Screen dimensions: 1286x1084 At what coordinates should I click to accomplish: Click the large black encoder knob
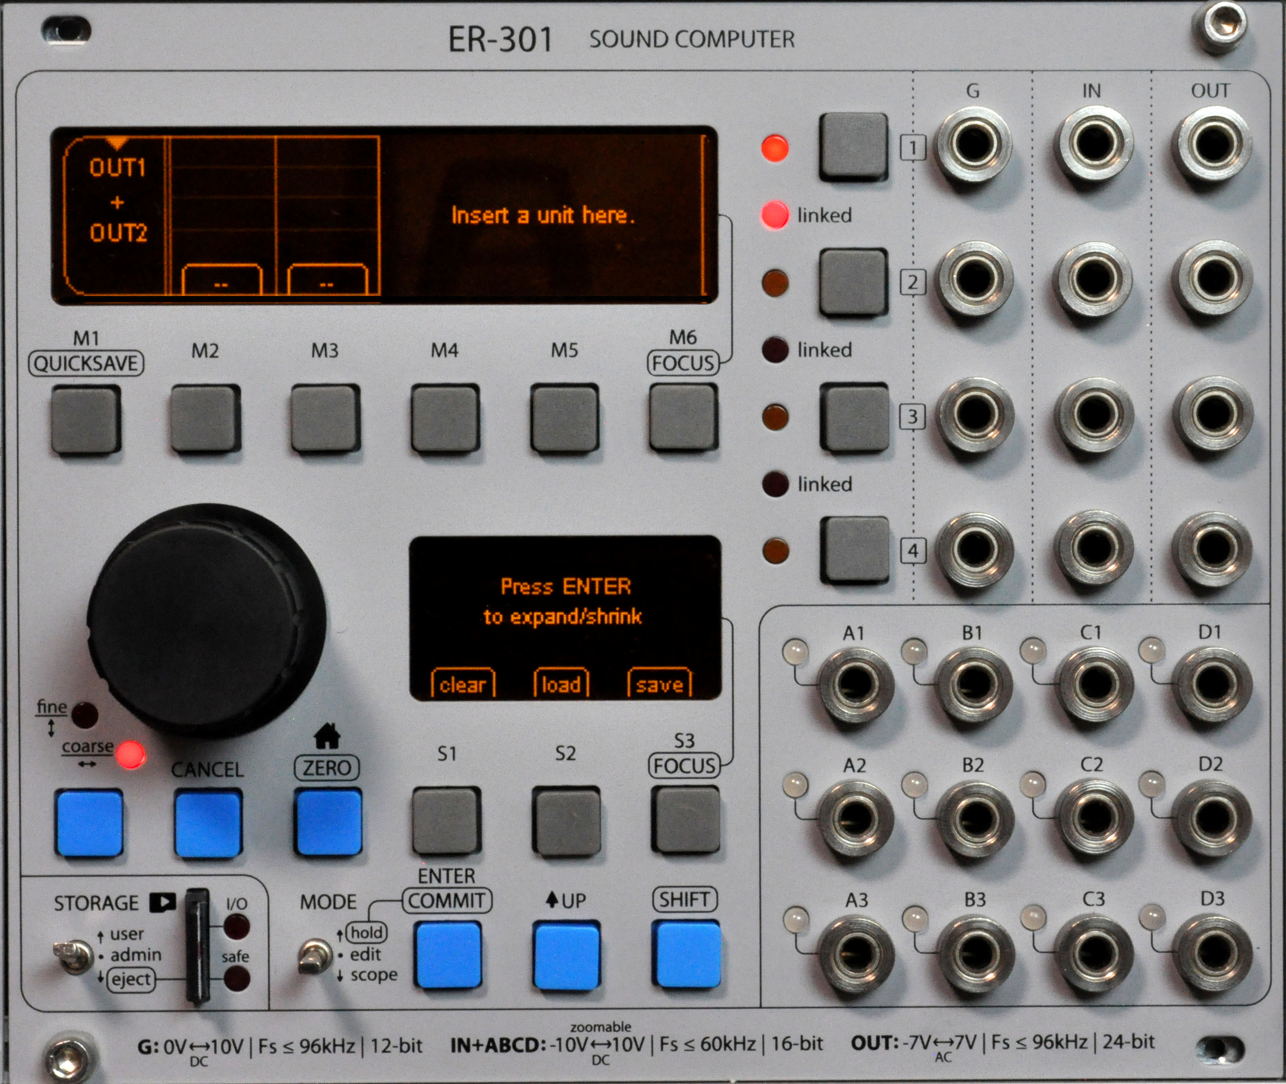pos(207,621)
